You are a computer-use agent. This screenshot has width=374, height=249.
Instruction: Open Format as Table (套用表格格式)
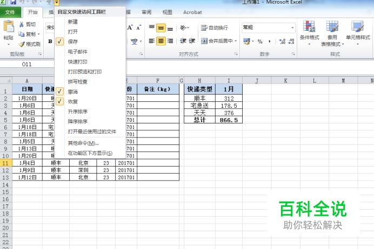(332, 33)
